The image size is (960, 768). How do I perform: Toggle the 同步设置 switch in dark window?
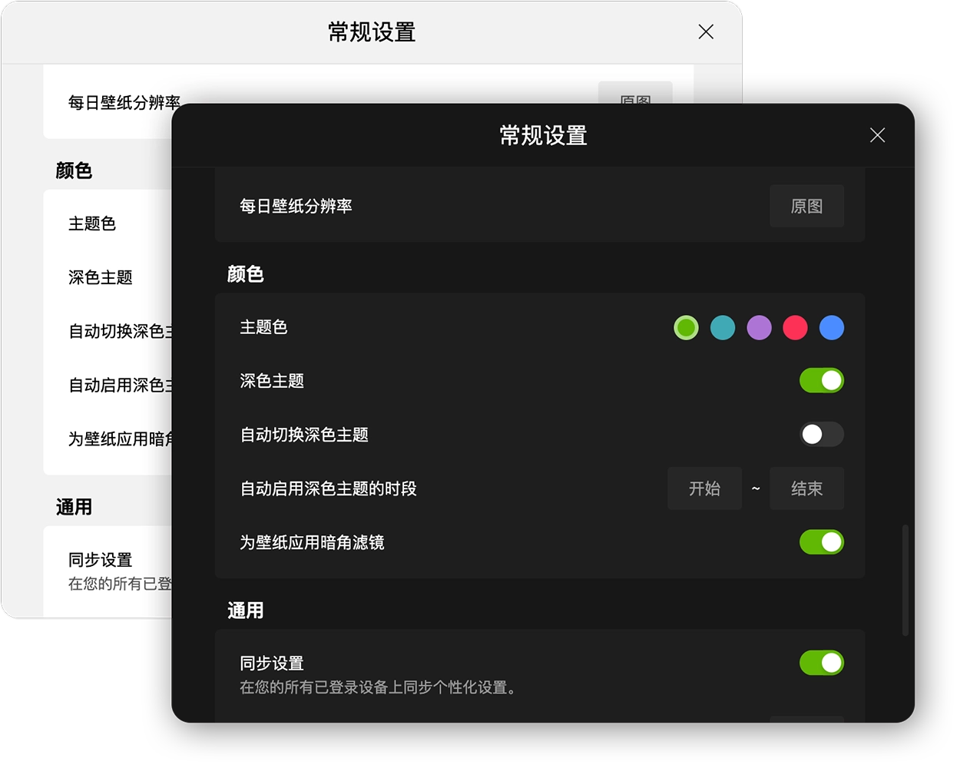coord(822,663)
